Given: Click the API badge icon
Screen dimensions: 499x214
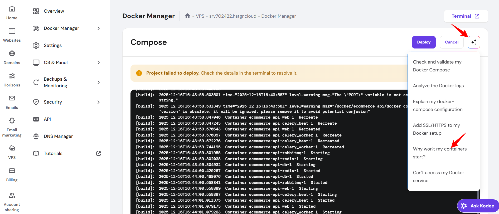Looking at the screenshot, I should click(36, 119).
